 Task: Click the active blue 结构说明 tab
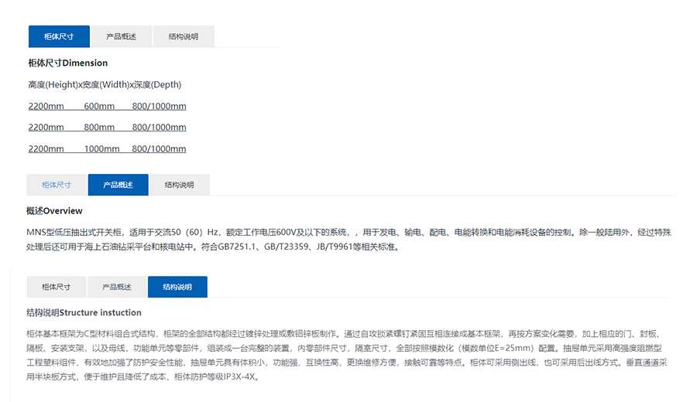tap(177, 287)
